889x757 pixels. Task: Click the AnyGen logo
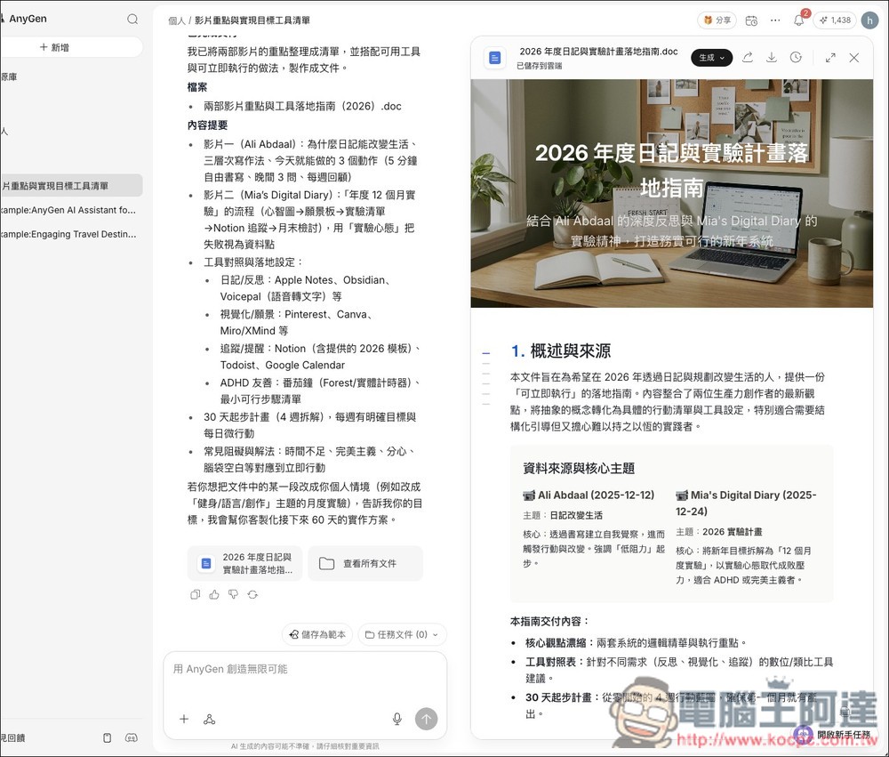click(24, 19)
